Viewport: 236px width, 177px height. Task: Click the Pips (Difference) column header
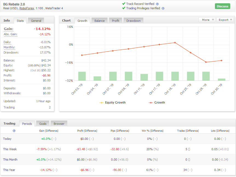(120, 131)
